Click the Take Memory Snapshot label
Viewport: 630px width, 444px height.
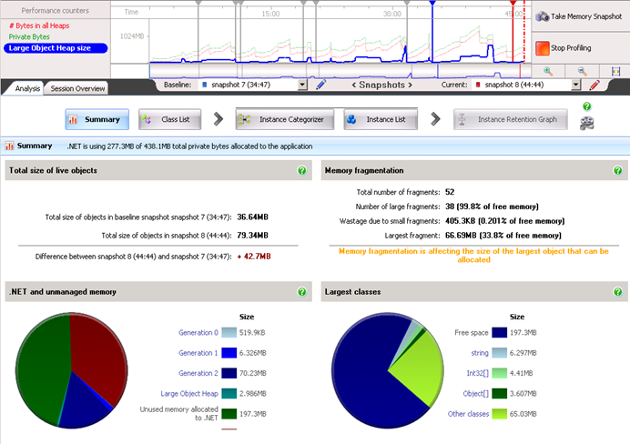[586, 16]
